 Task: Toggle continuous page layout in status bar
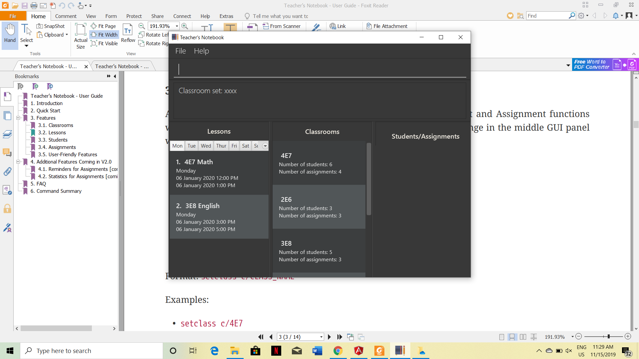click(x=512, y=337)
